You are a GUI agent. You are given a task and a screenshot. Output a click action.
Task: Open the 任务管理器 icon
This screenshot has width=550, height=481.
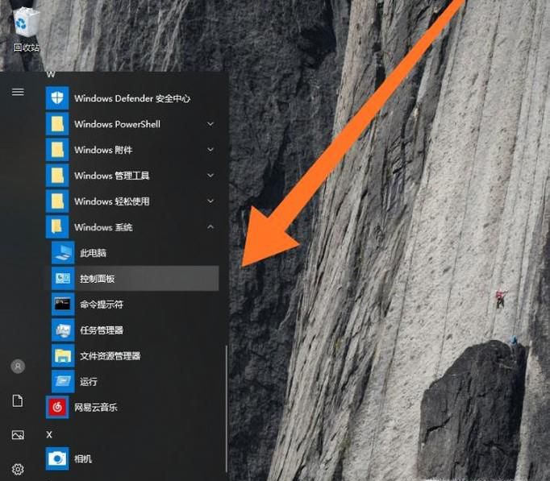pyautogui.click(x=63, y=330)
